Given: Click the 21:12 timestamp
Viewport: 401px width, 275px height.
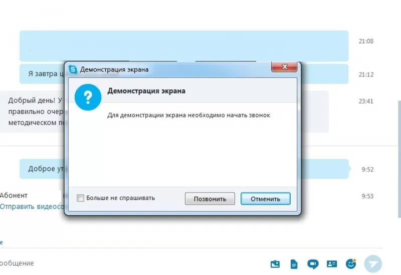Looking at the screenshot, I should (x=366, y=74).
